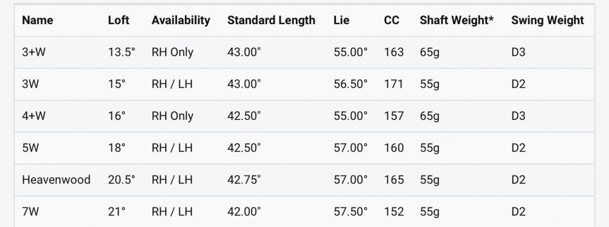Click the 4+W name cell
This screenshot has height=227, width=609.
click(x=33, y=116)
